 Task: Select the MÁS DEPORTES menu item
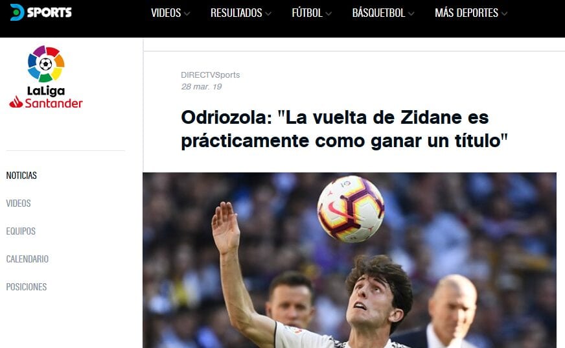click(467, 13)
